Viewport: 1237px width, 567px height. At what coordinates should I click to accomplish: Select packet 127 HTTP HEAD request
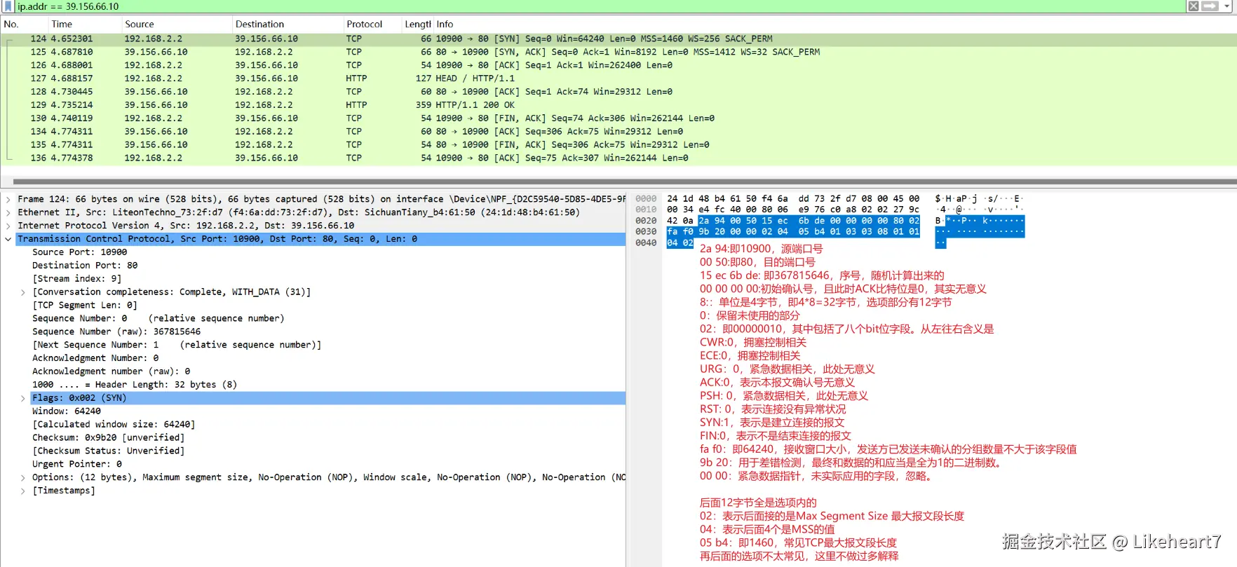618,78
